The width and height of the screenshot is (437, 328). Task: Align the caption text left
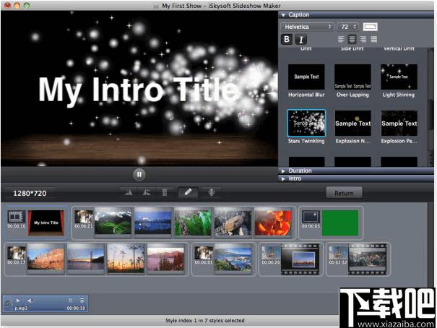click(341, 39)
